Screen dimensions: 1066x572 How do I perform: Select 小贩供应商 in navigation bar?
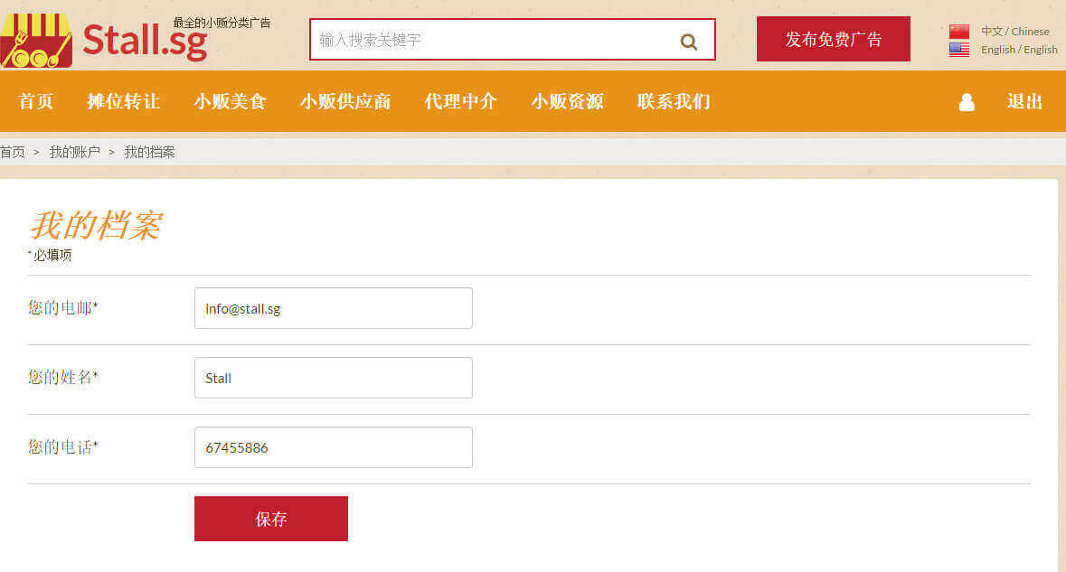point(345,101)
